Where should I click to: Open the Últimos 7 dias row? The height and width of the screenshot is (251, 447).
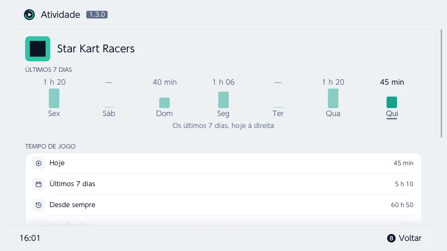tap(223, 184)
